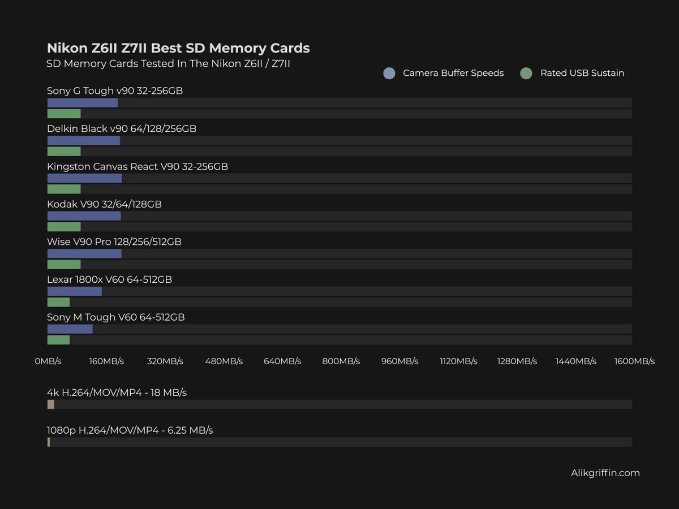Click the green Rated USB Sustain legend dot
This screenshot has width=679, height=509.
coord(527,73)
